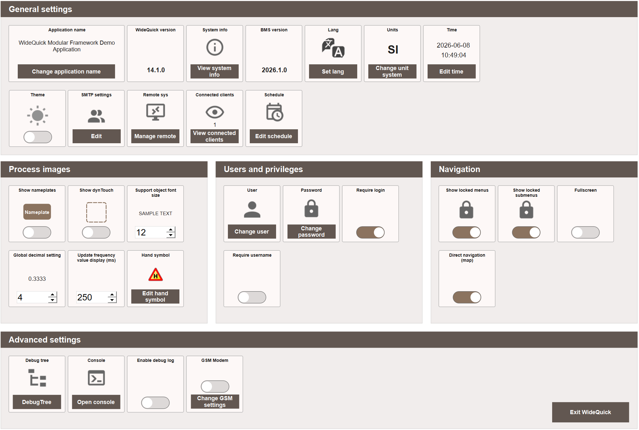639x430 pixels.
Task: Click the Schedule calendar clock icon
Action: (274, 112)
